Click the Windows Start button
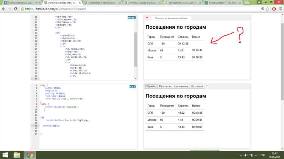 click(x=5, y=155)
